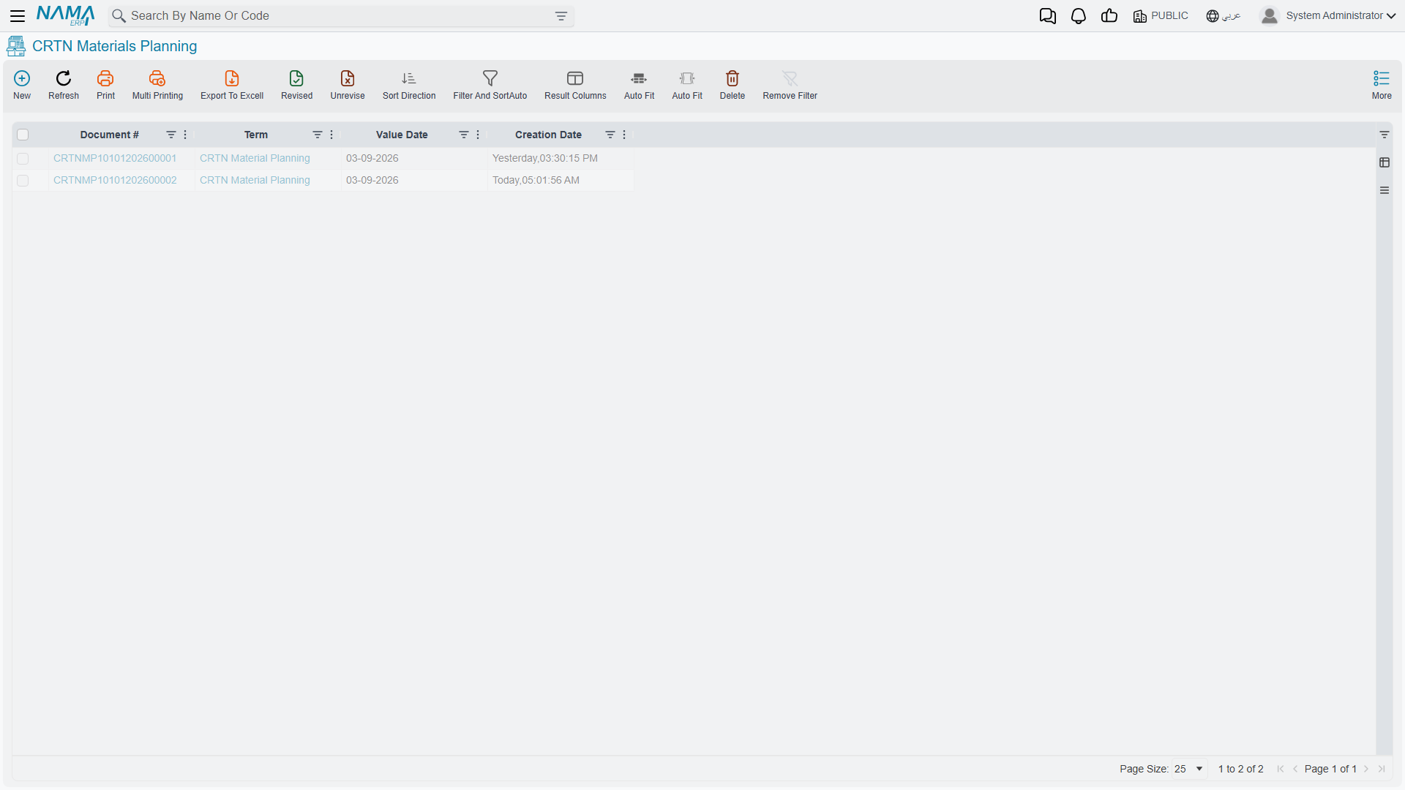
Task: Click the user avatar picture
Action: click(1270, 15)
